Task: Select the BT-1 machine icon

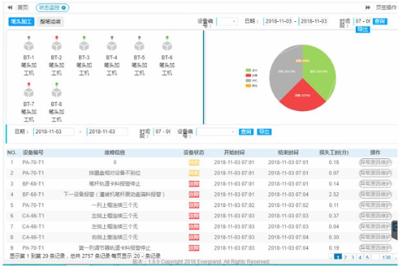Action: 29,46
